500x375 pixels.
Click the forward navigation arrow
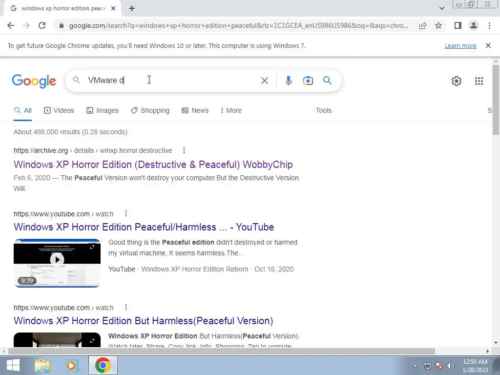point(26,25)
